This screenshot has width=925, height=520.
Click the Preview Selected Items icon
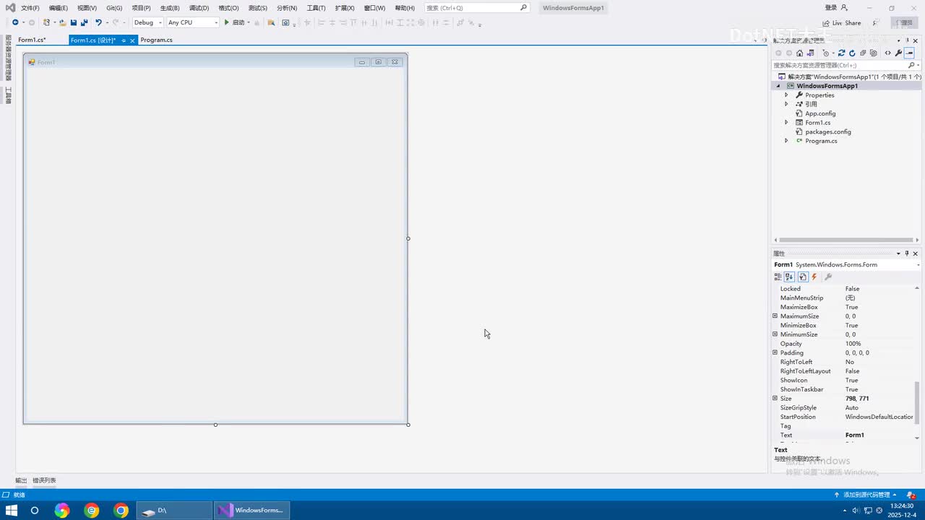coord(909,53)
